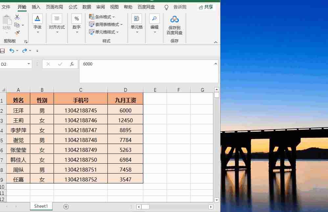Click the Enter checkmark in formula bar
Image resolution: width=328 pixels, height=212 pixels.
60,64
